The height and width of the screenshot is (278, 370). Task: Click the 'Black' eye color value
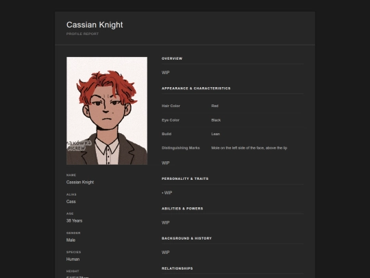coord(216,120)
